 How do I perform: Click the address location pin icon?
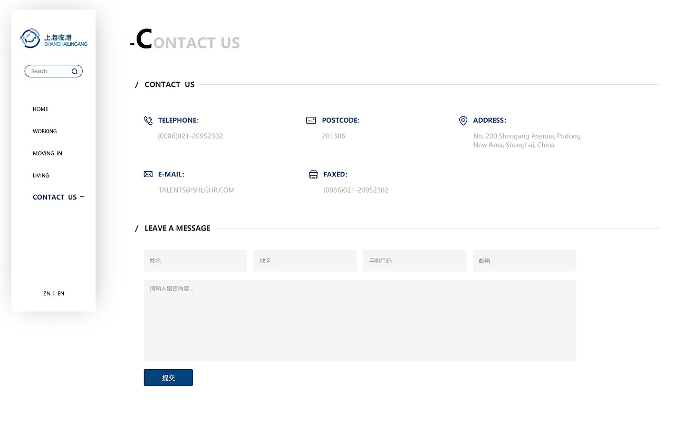(463, 121)
